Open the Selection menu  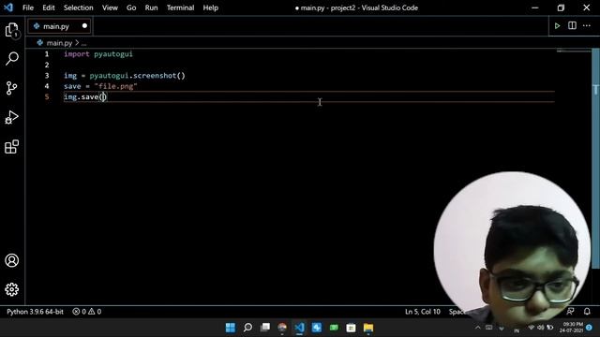tap(79, 7)
